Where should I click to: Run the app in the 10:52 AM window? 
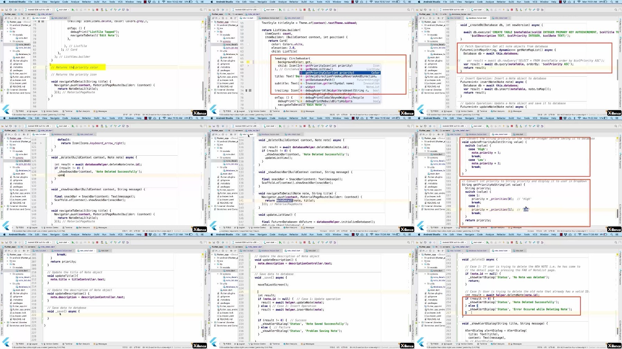click(x=73, y=10)
